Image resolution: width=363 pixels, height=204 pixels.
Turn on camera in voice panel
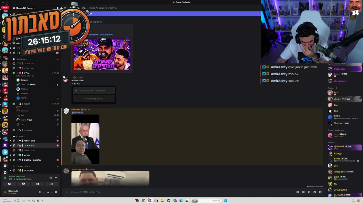pos(9,184)
